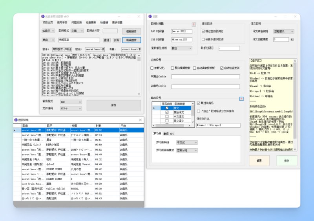Click the help icon beside 歌词时间戳 settings
The width and height of the screenshot is (314, 221).
(x=194, y=24)
